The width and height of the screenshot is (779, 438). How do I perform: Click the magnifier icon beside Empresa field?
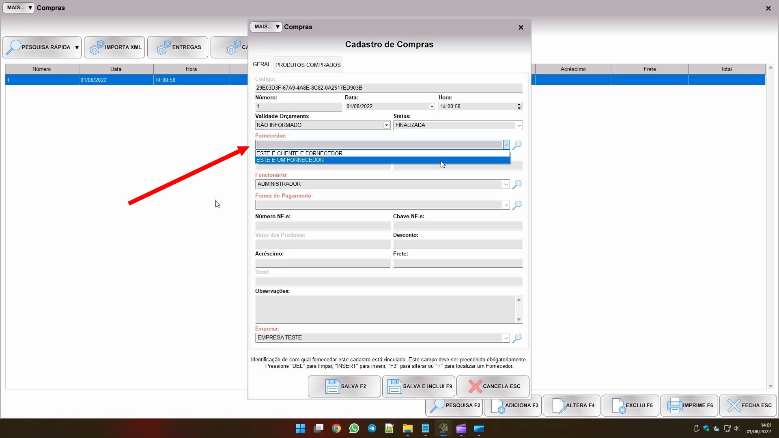[517, 338]
